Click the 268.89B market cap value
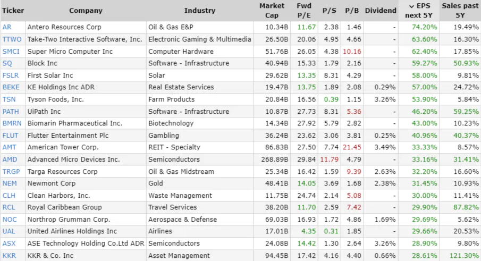This screenshot has width=481, height=261. [x=275, y=159]
